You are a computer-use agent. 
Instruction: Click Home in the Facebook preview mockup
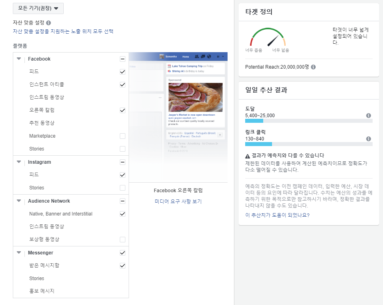(x=185, y=57)
